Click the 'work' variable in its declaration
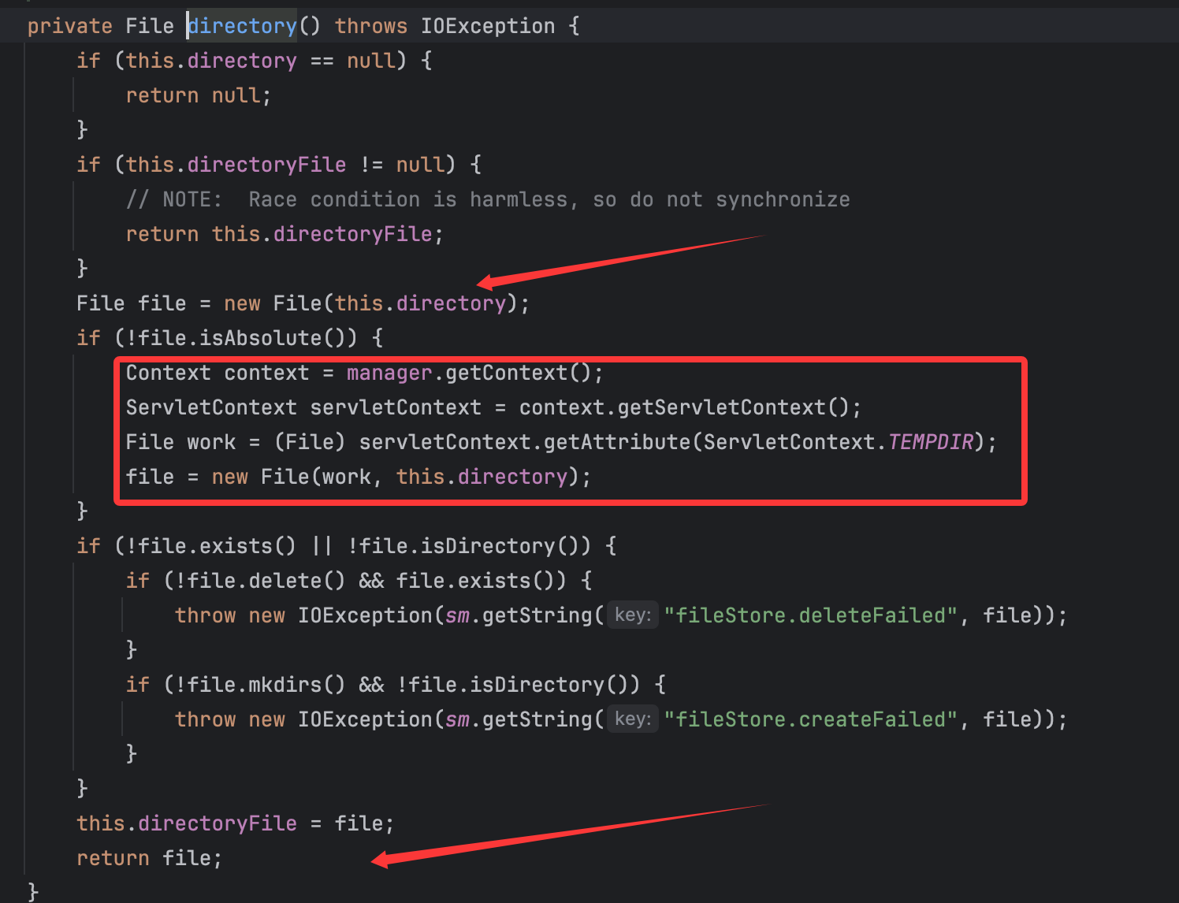The image size is (1179, 903). pyautogui.click(x=211, y=442)
